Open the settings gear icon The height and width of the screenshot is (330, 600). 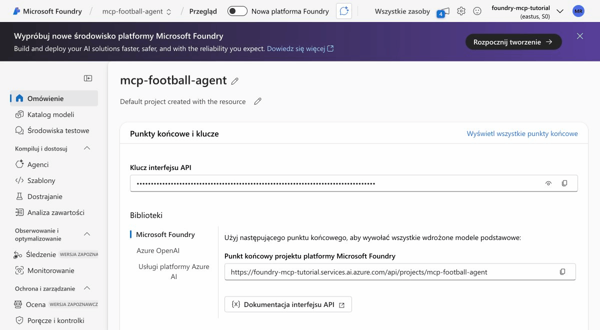pyautogui.click(x=461, y=10)
